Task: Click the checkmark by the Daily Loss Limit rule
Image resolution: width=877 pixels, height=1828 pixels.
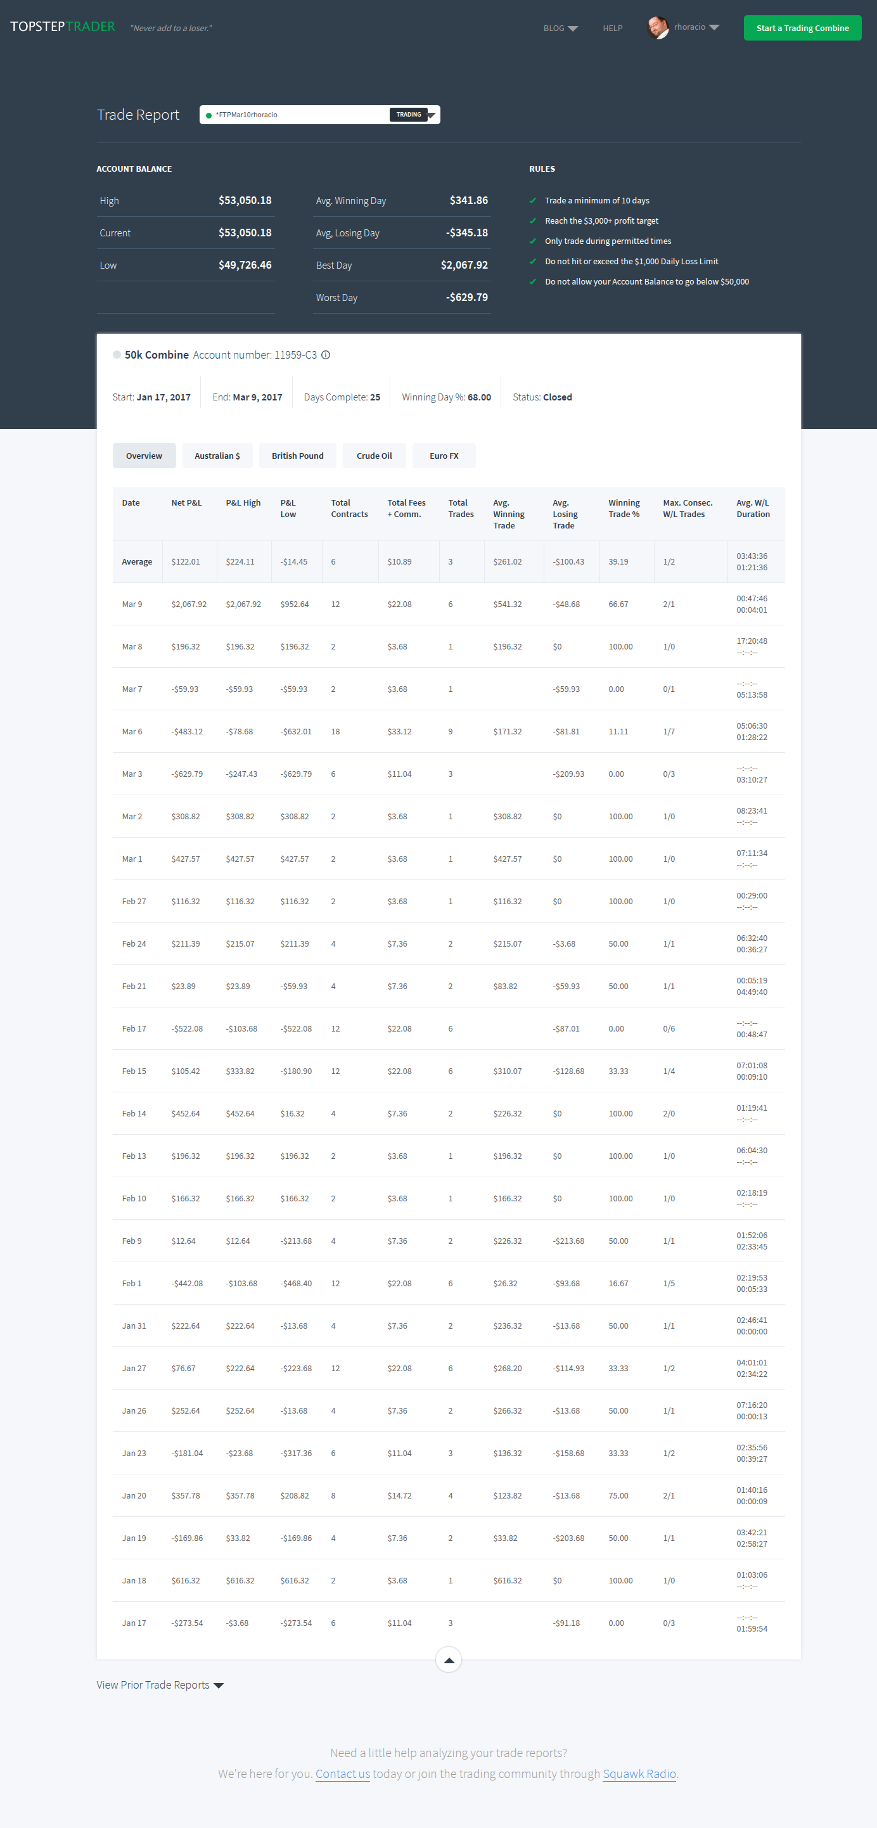Action: (533, 261)
